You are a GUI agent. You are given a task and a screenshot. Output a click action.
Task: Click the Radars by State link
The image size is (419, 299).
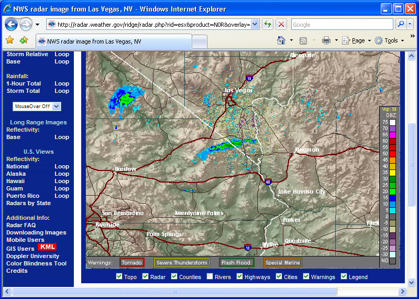[x=28, y=203]
